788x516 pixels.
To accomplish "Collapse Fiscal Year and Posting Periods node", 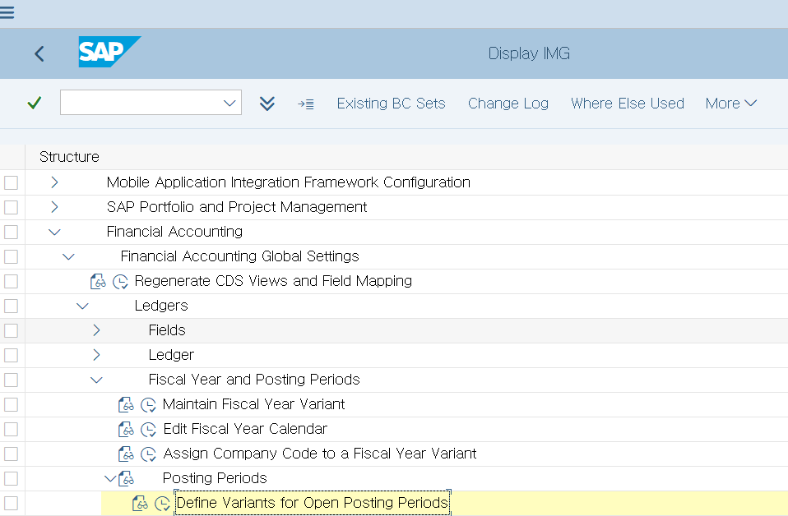I will (x=96, y=380).
